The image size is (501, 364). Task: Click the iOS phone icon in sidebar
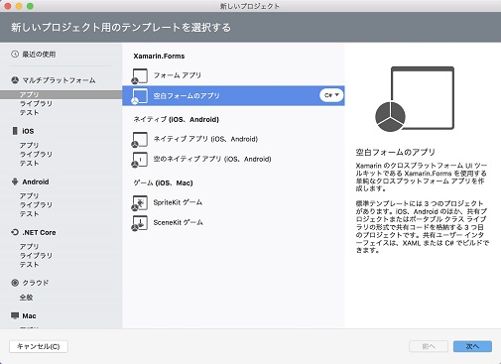[15, 131]
